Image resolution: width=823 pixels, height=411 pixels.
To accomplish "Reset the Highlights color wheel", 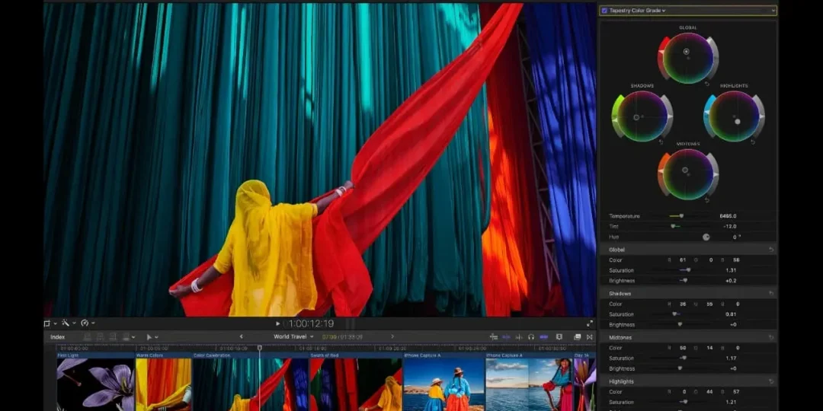I will [x=753, y=142].
